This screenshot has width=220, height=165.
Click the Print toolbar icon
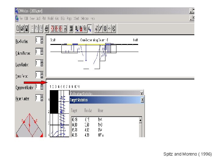click(46, 29)
